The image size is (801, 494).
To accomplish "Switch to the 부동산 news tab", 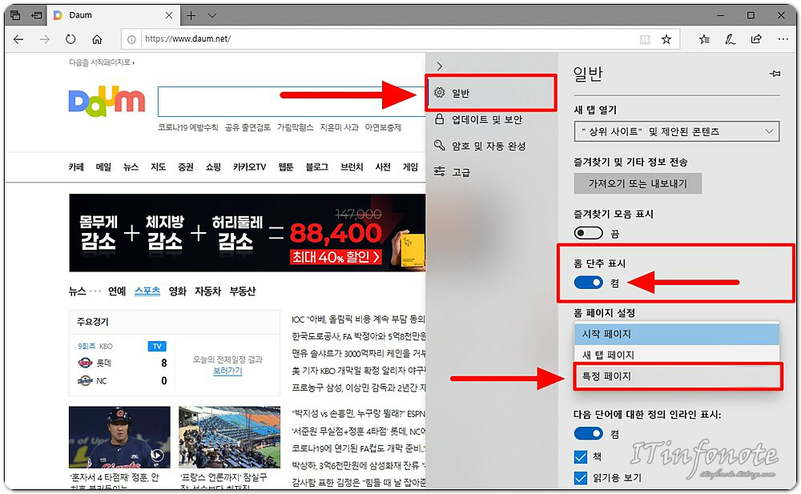I will click(x=242, y=291).
